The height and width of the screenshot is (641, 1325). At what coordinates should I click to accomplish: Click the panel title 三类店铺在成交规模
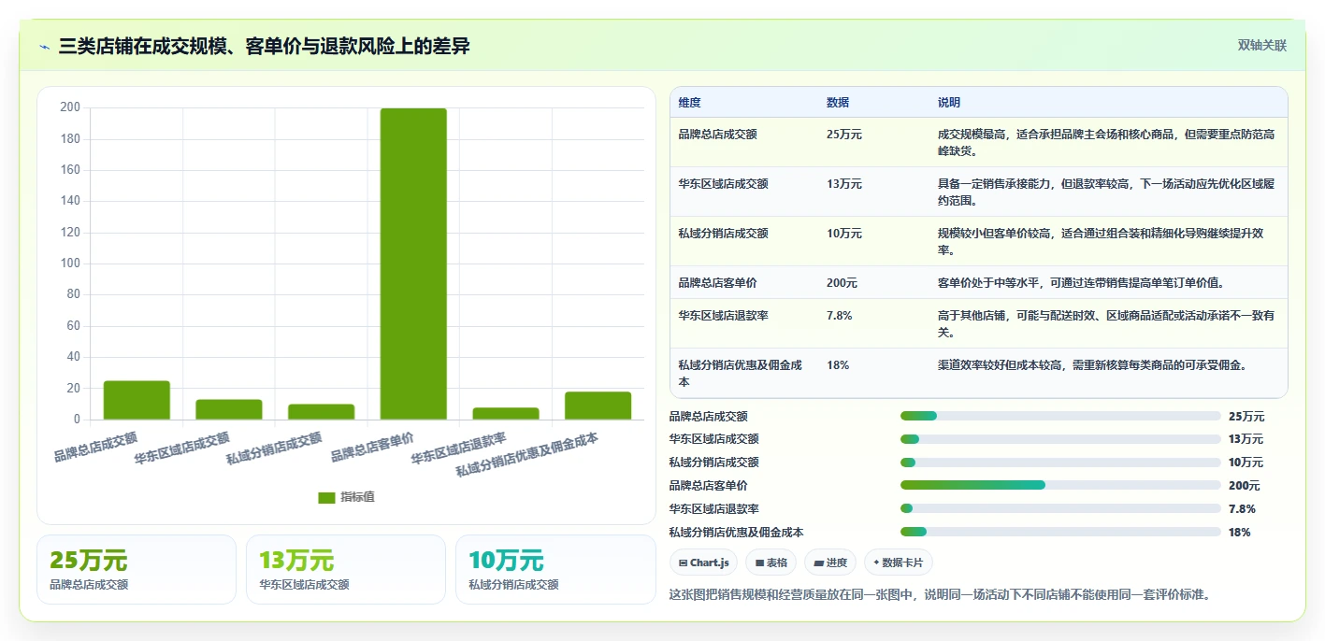264,46
